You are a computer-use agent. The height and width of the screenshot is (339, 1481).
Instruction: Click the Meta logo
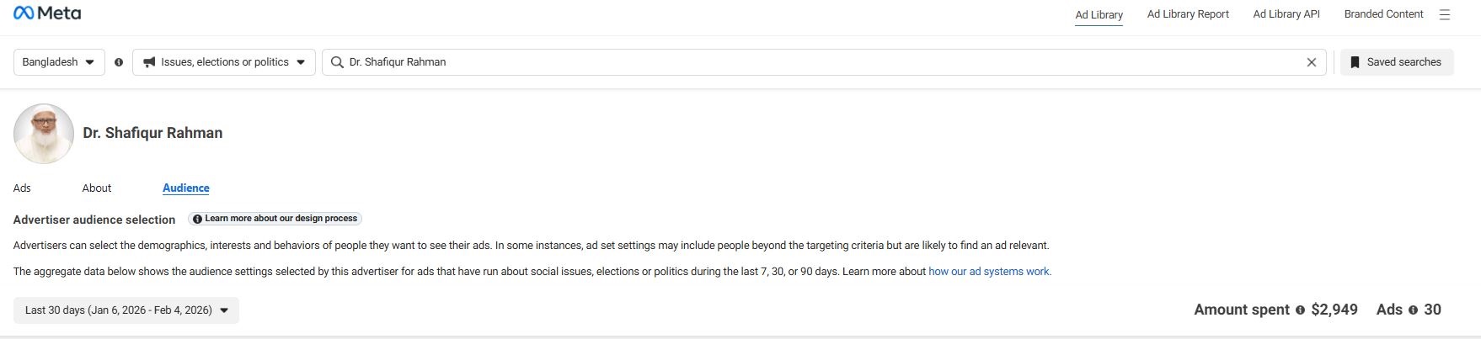[47, 13]
